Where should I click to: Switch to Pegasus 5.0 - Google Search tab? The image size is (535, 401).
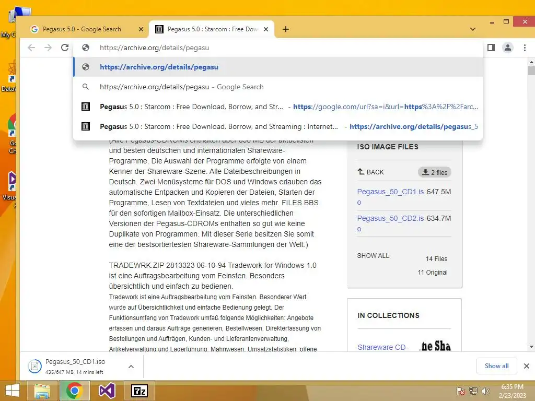click(82, 29)
